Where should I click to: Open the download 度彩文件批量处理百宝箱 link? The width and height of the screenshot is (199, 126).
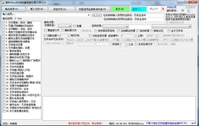166,123
